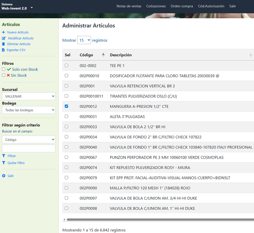The image size is (254, 233).
Task: Click the pencil icon beside Modificar Artículo
Action: [4, 38]
